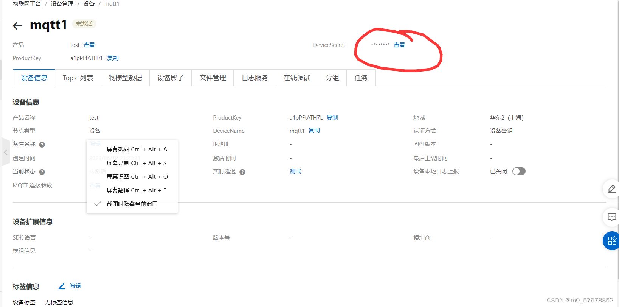Open the 日志服务 tab
This screenshot has height=307, width=619.
coord(254,78)
